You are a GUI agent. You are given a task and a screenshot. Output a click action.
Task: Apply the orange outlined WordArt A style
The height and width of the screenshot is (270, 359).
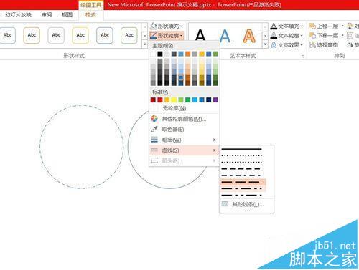(249, 36)
